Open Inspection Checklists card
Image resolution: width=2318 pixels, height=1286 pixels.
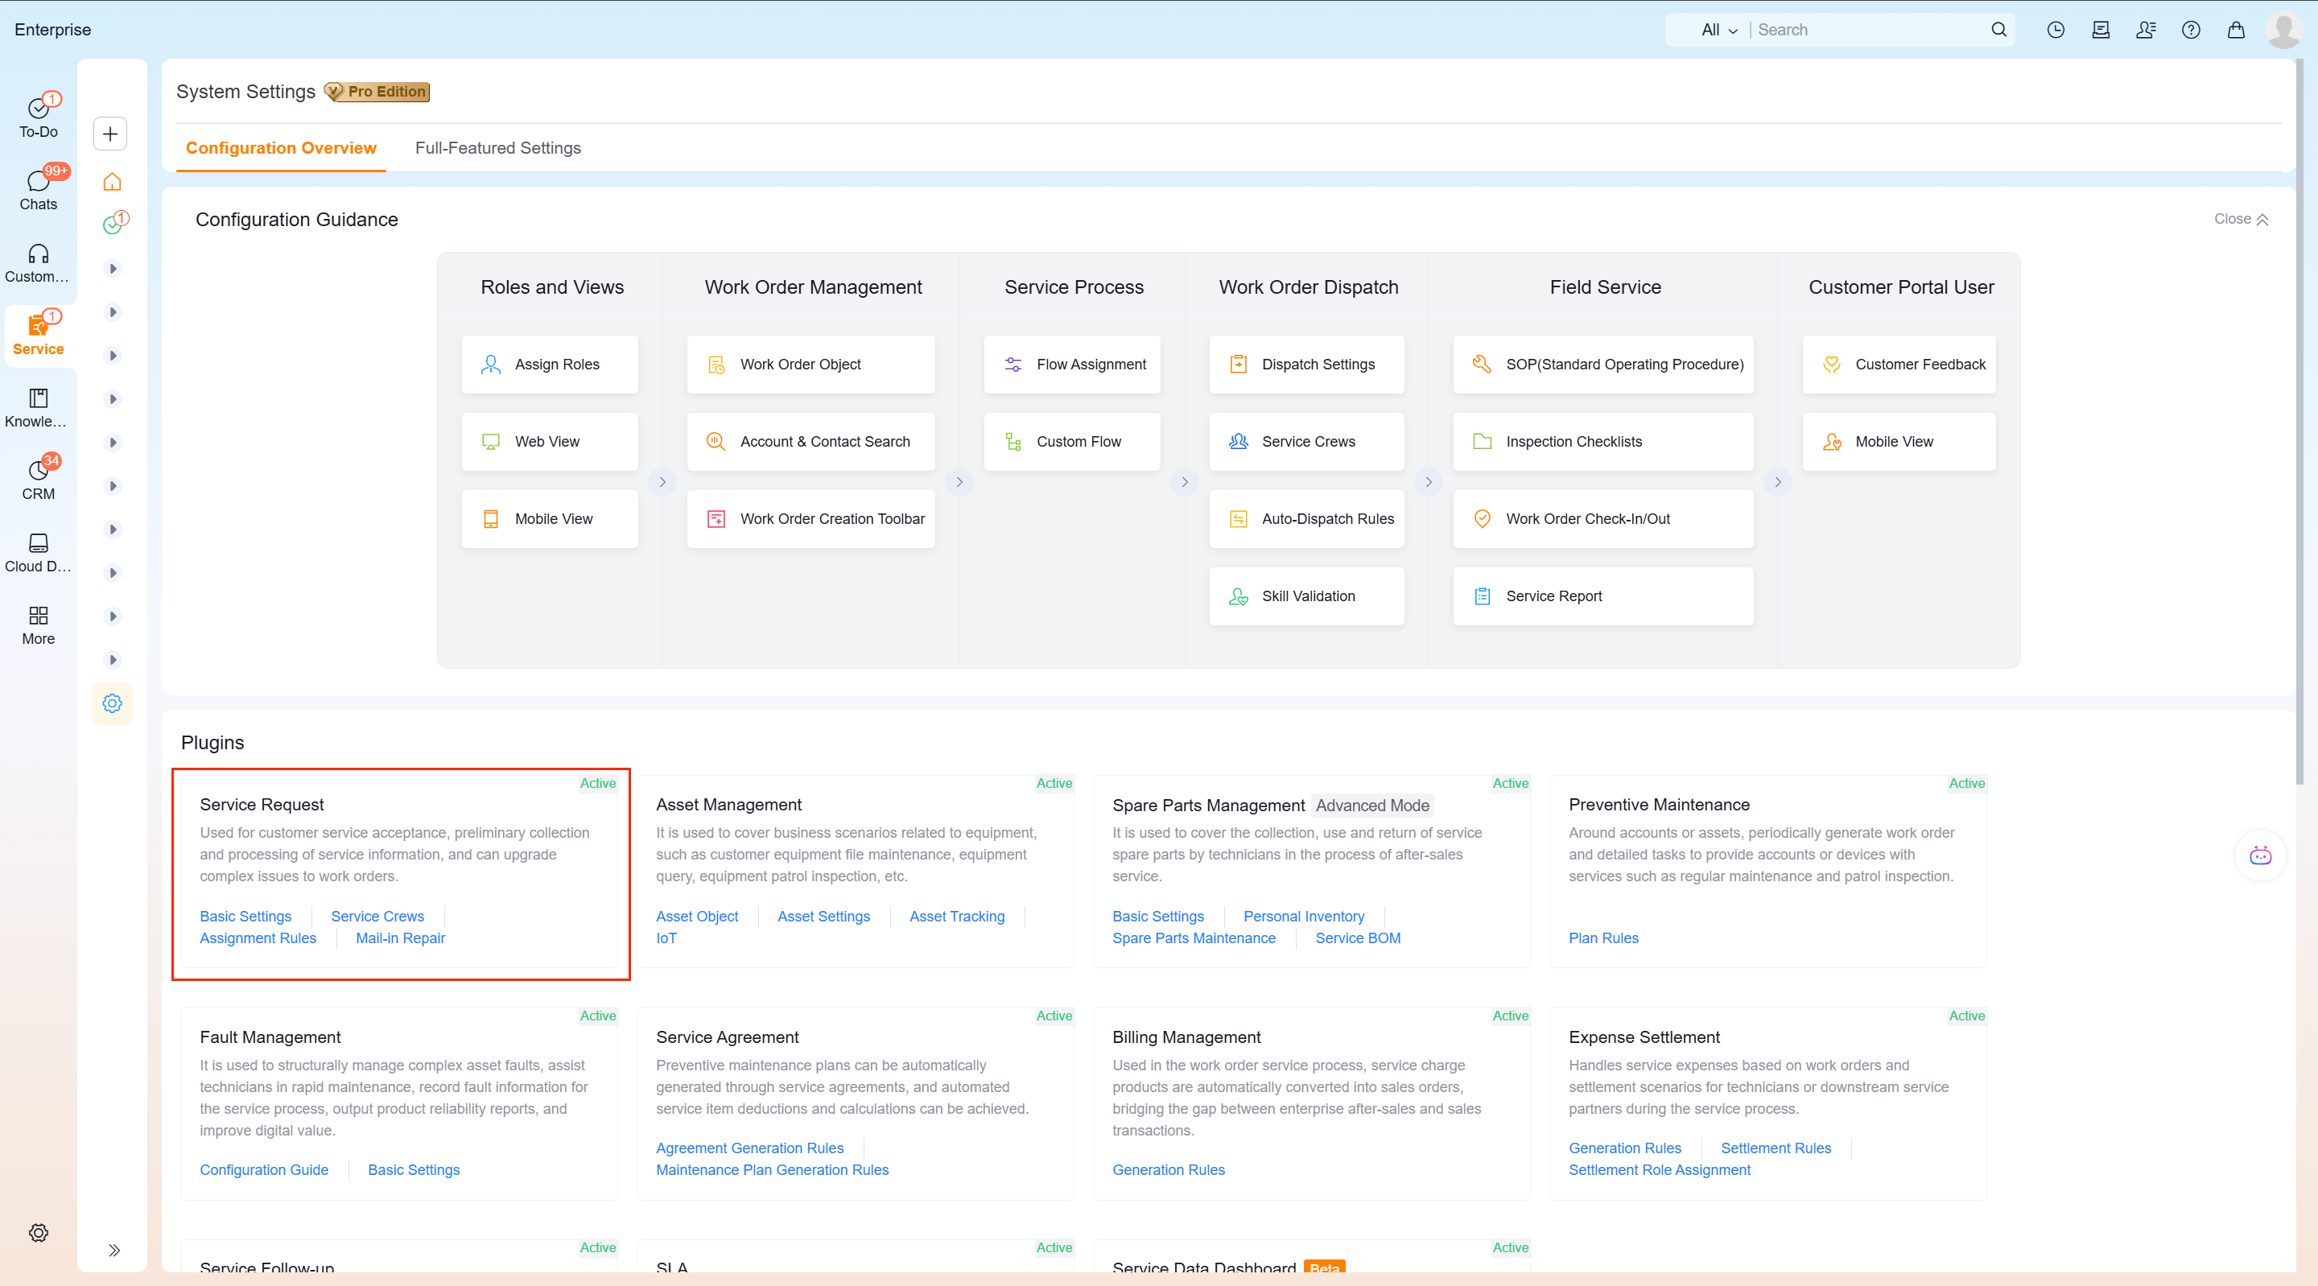[x=1603, y=442]
